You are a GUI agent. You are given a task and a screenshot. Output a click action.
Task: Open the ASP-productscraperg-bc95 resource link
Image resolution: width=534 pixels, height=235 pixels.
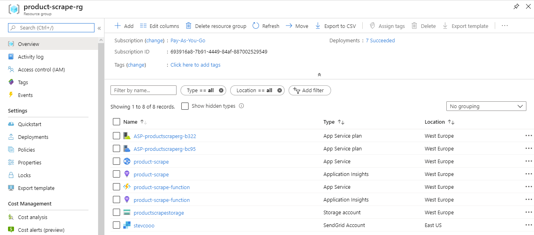click(x=165, y=149)
